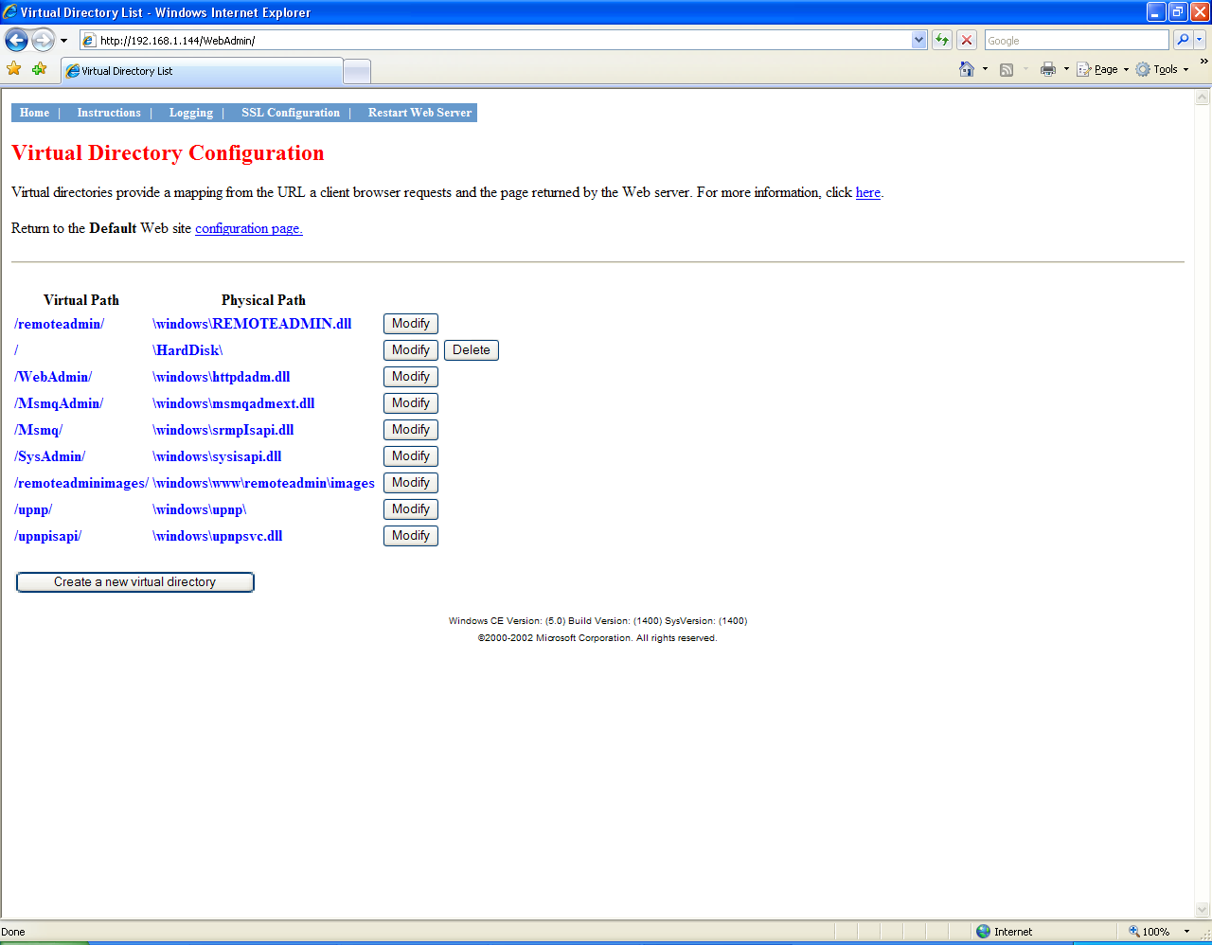The image size is (1212, 945).
Task: Click the Add to Favorites icon
Action: 39,69
